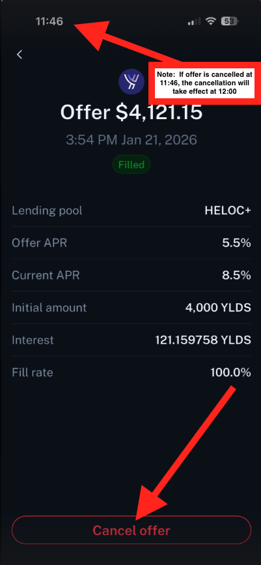
Task: Tap the 11:46 status bar clock
Action: click(x=49, y=21)
